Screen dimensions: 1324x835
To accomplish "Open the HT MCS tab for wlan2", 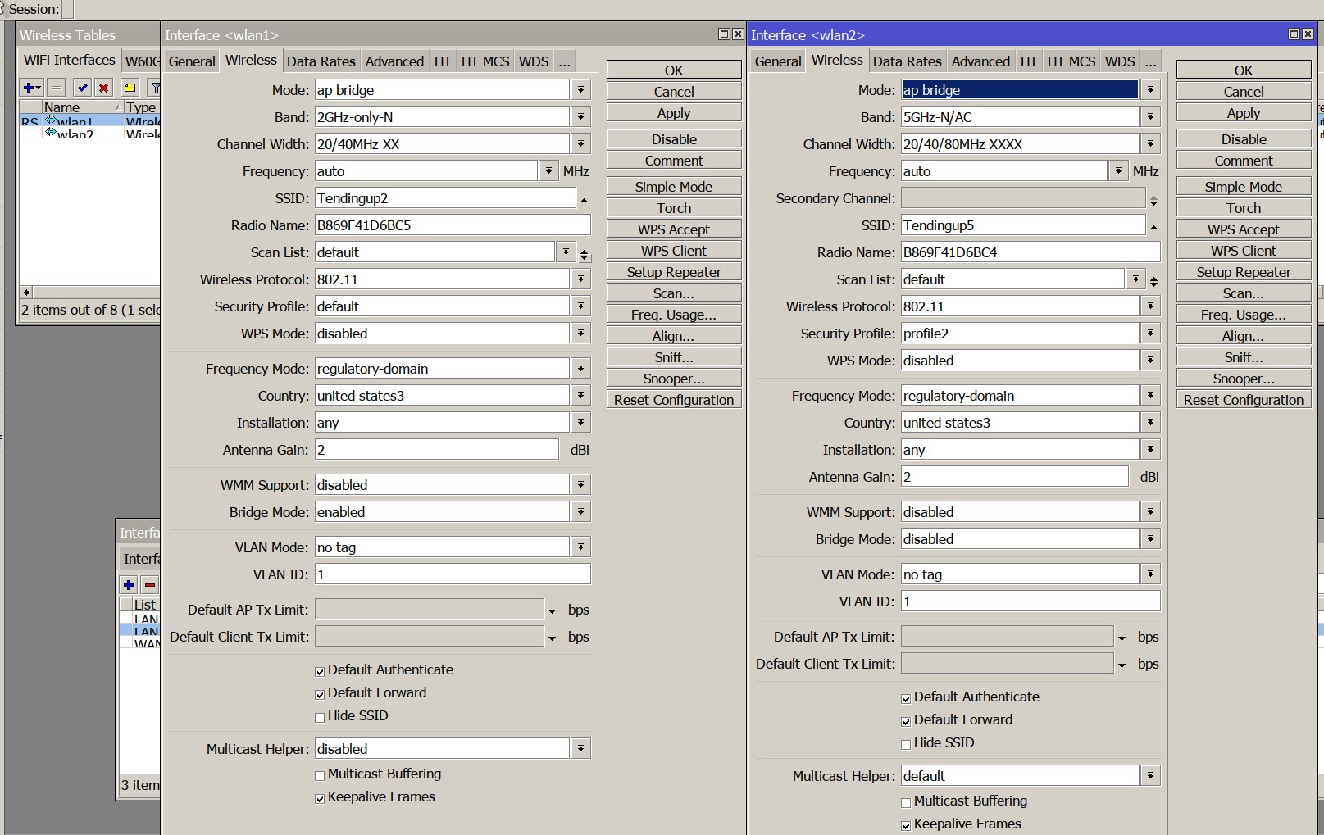I will point(1071,61).
